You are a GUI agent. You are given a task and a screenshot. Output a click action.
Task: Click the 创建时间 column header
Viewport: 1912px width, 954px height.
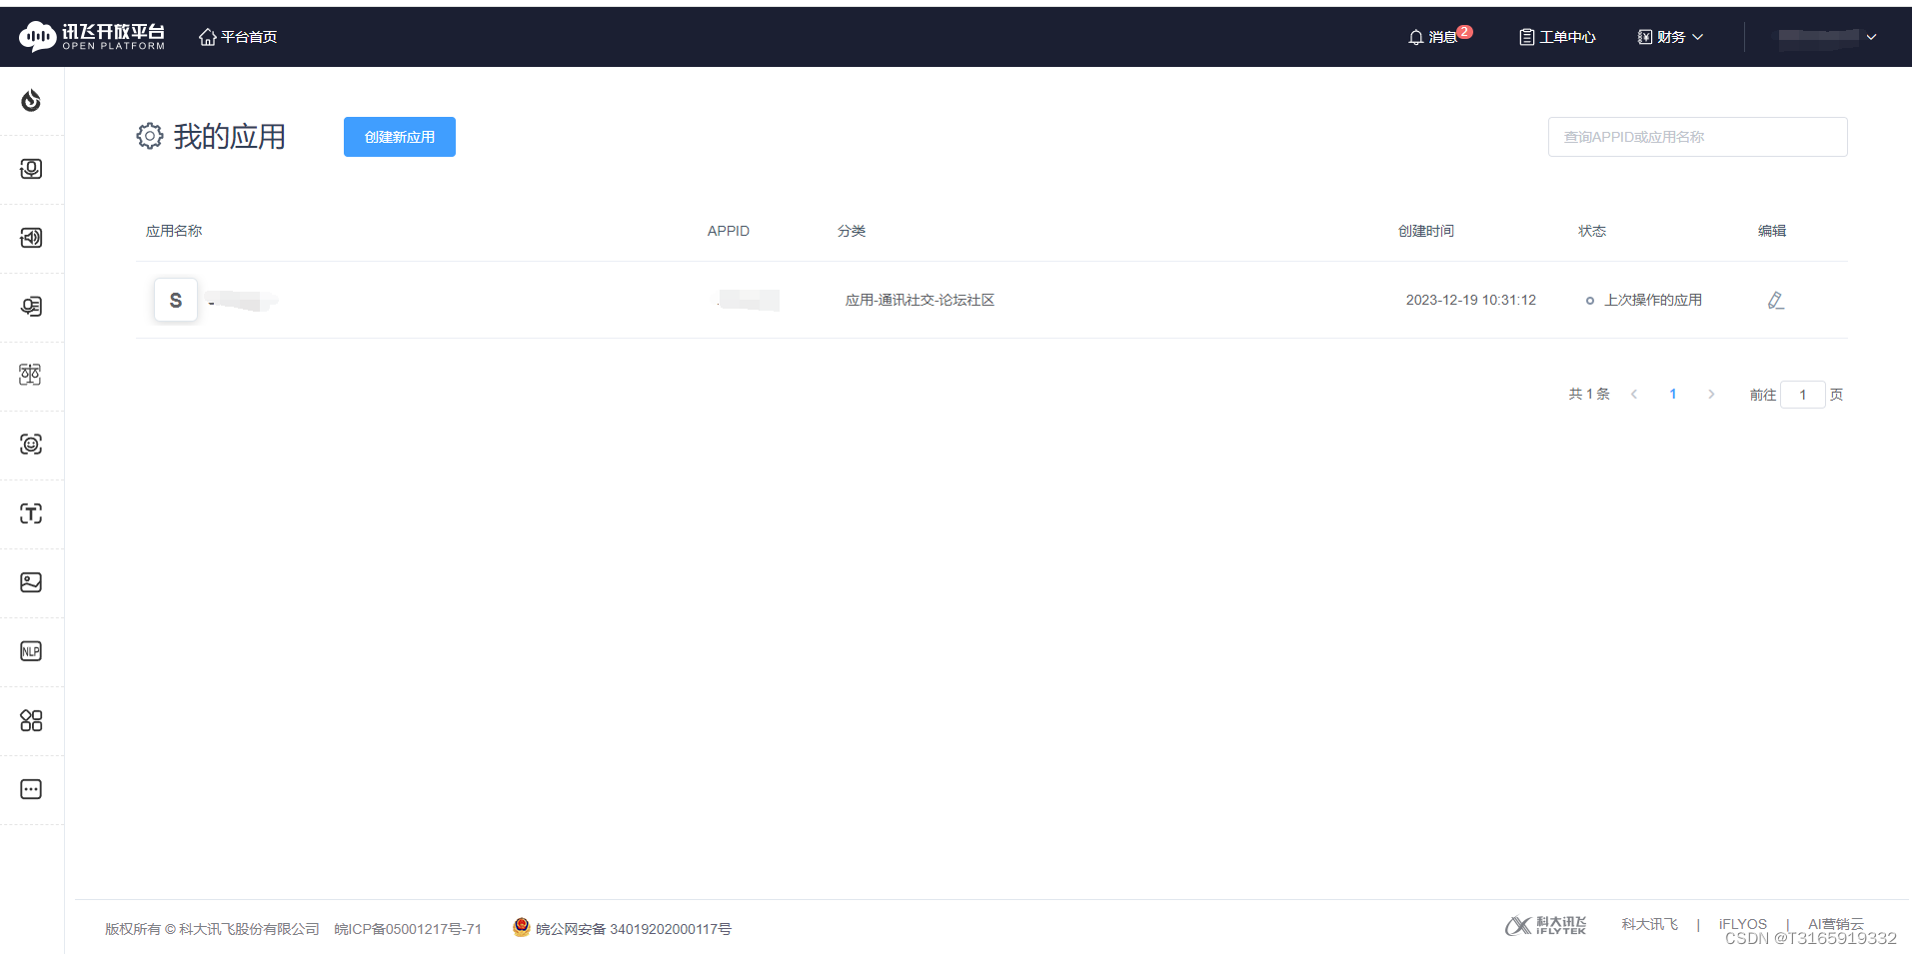tap(1425, 231)
